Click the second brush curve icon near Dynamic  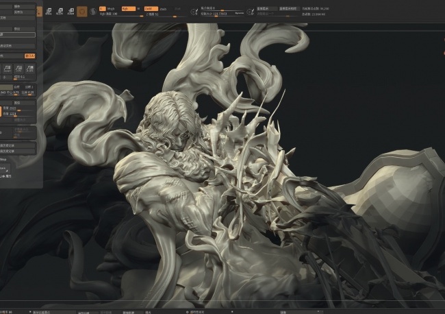[251, 12]
